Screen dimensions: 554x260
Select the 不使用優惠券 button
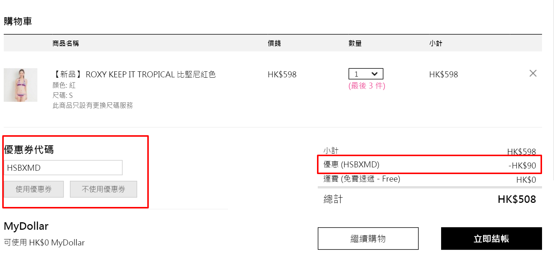pos(104,189)
